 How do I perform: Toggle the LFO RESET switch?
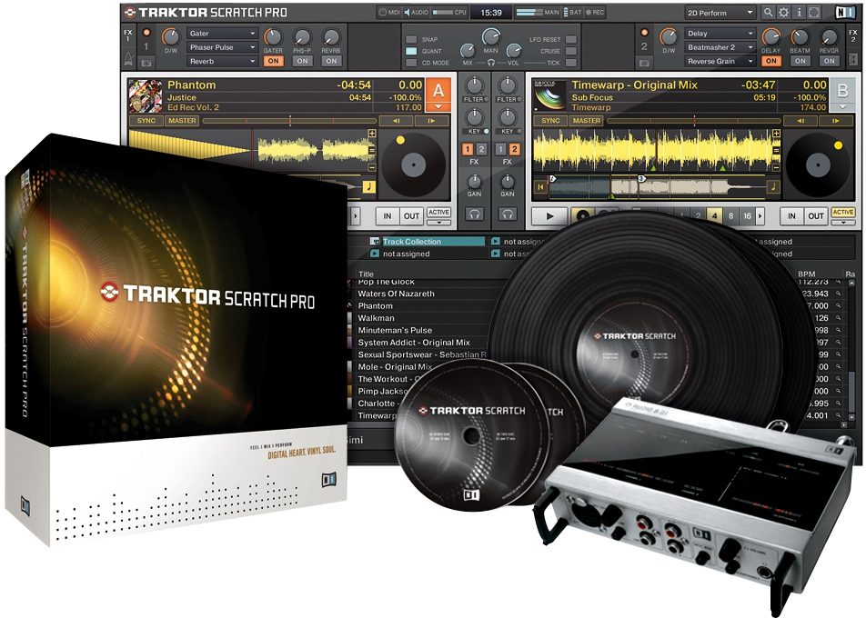[x=571, y=40]
